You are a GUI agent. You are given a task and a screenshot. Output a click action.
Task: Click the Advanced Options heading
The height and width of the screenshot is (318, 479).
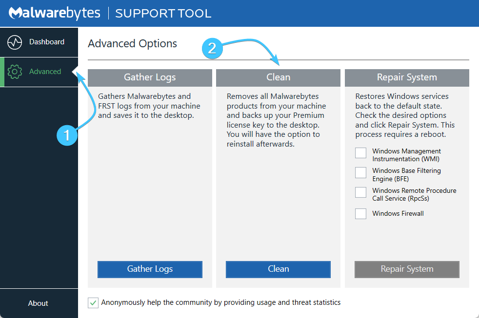pyautogui.click(x=132, y=44)
